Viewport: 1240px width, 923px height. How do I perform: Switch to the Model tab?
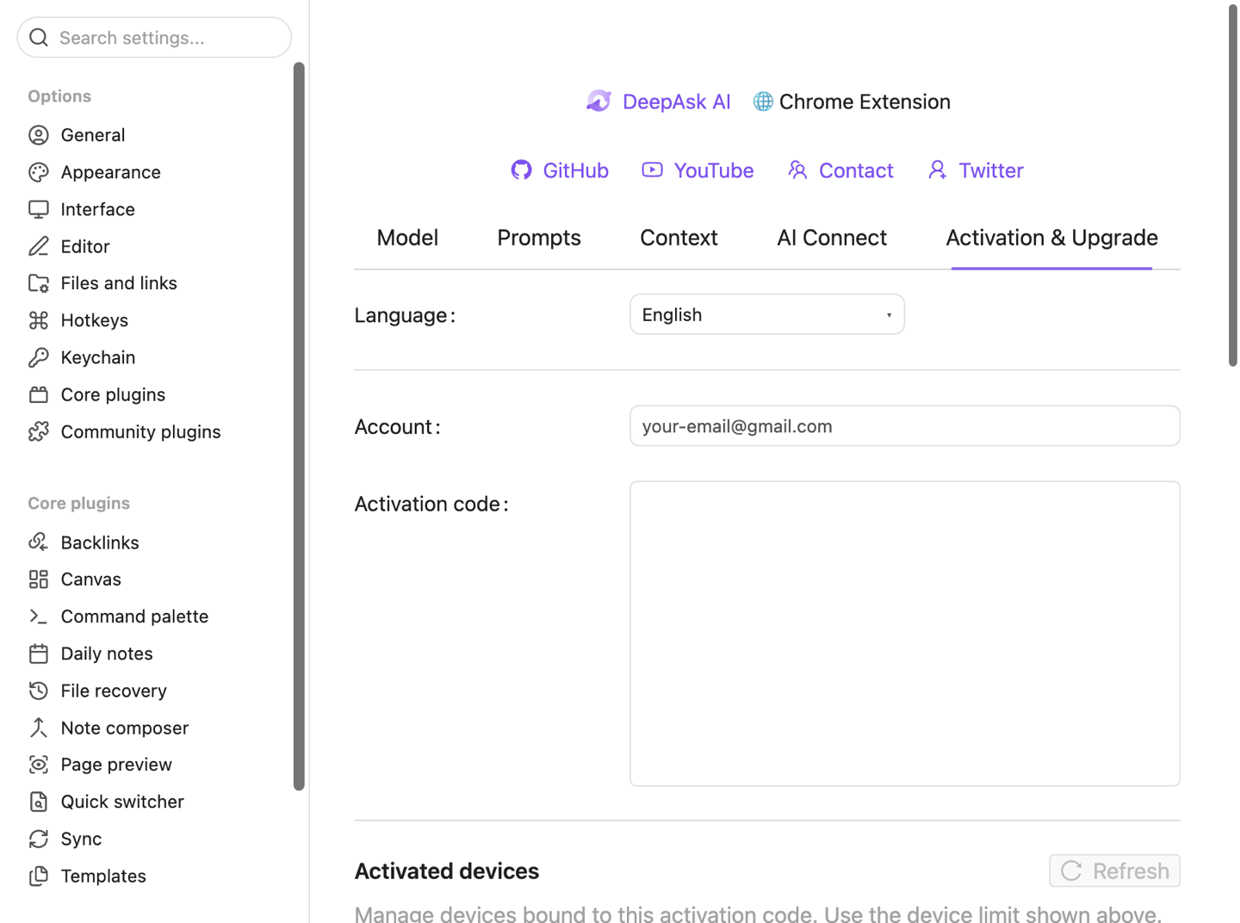[407, 238]
